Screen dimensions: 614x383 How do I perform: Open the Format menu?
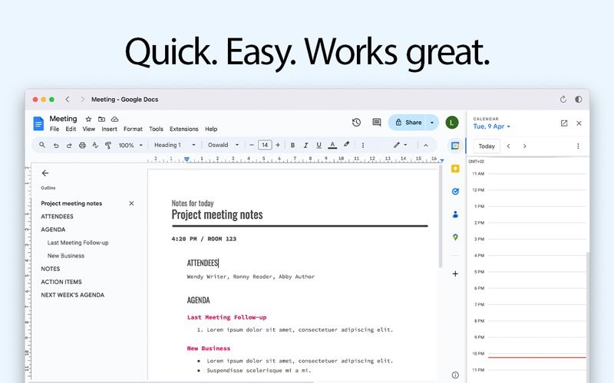point(133,129)
